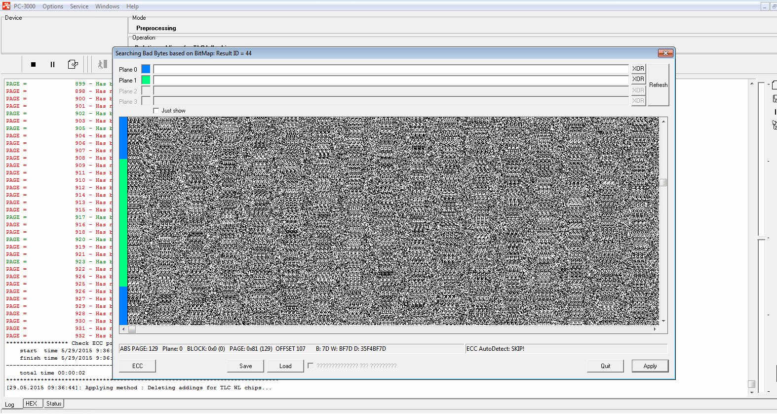This screenshot has width=777, height=414.
Task: Click the 'ABS PAGE: 129' status field
Action: [x=139, y=349]
